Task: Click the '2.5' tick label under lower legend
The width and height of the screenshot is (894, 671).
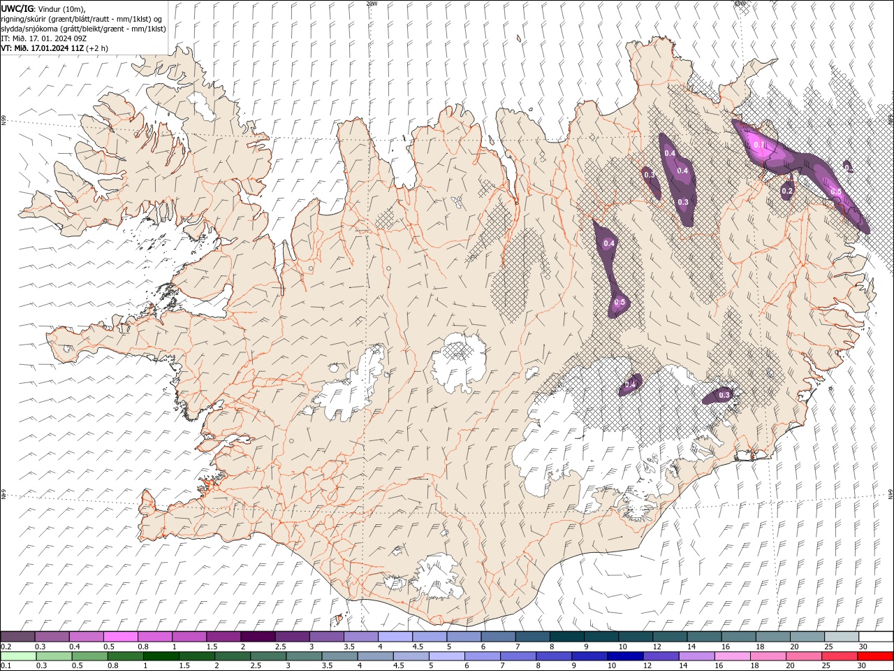Action: point(256,665)
